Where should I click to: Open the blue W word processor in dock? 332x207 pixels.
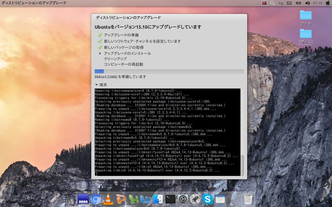[146, 199]
